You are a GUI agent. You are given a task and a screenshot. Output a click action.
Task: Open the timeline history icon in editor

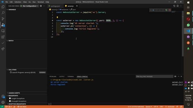[x=174, y=6]
